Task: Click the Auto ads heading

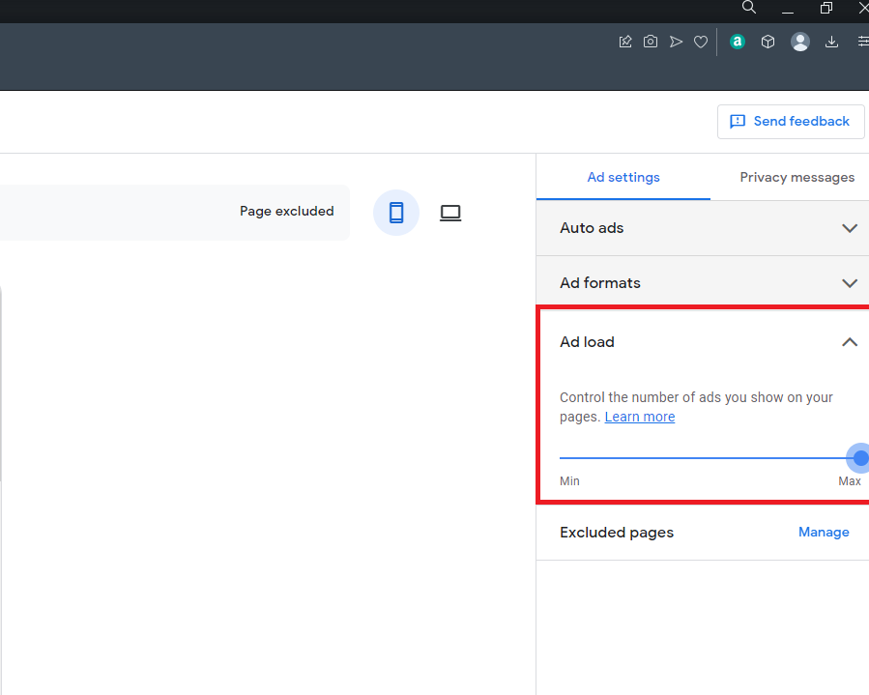Action: (592, 228)
